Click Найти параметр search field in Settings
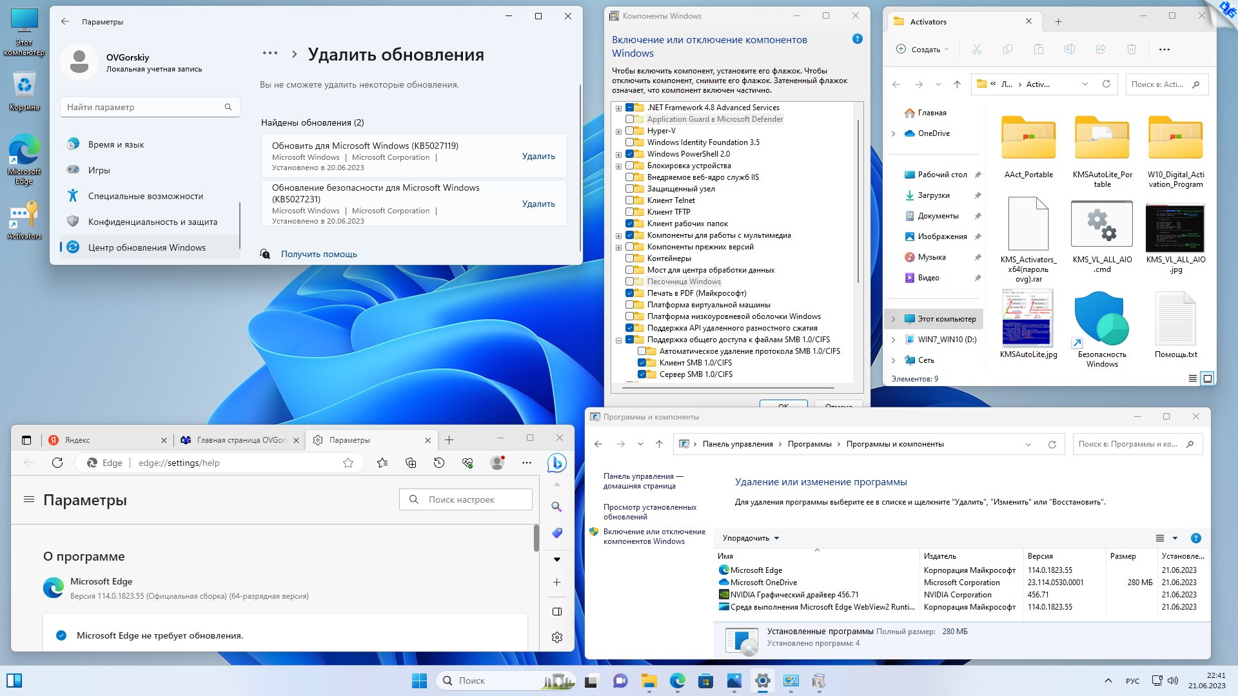The width and height of the screenshot is (1238, 696). point(150,107)
